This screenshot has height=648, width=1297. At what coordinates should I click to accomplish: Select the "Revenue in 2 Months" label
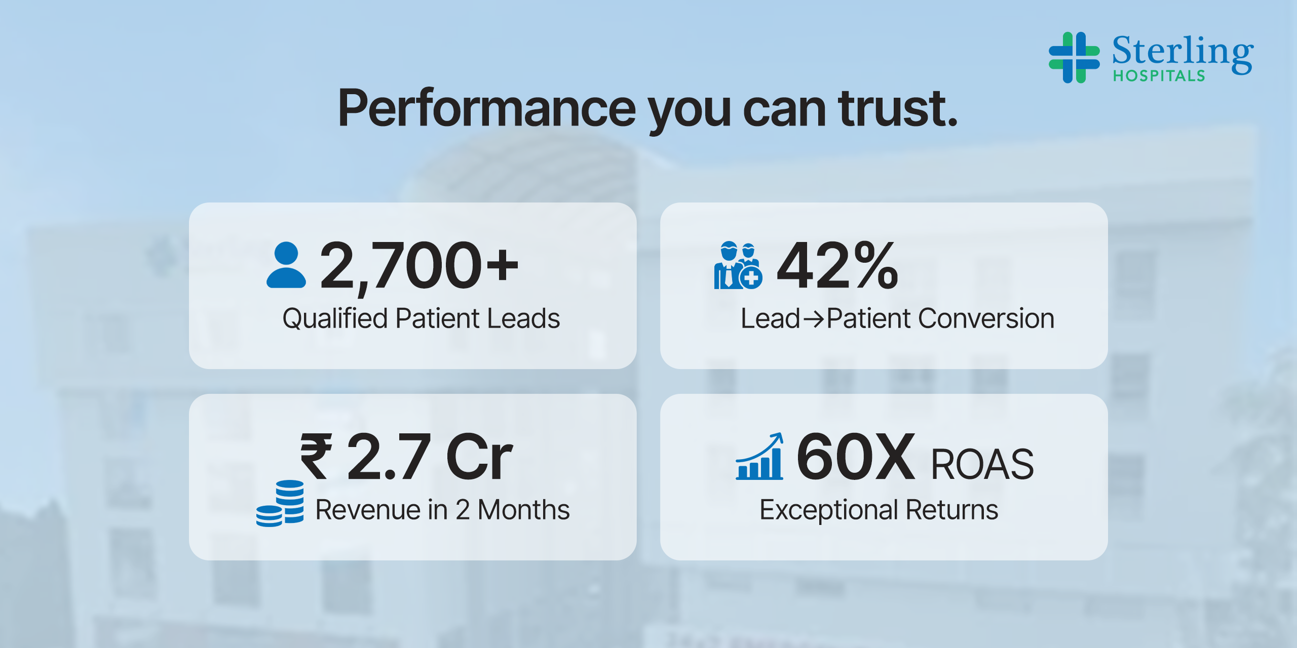coord(442,510)
